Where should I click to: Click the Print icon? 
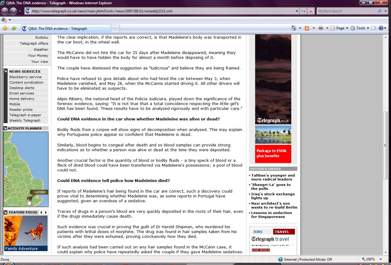click(x=321, y=28)
